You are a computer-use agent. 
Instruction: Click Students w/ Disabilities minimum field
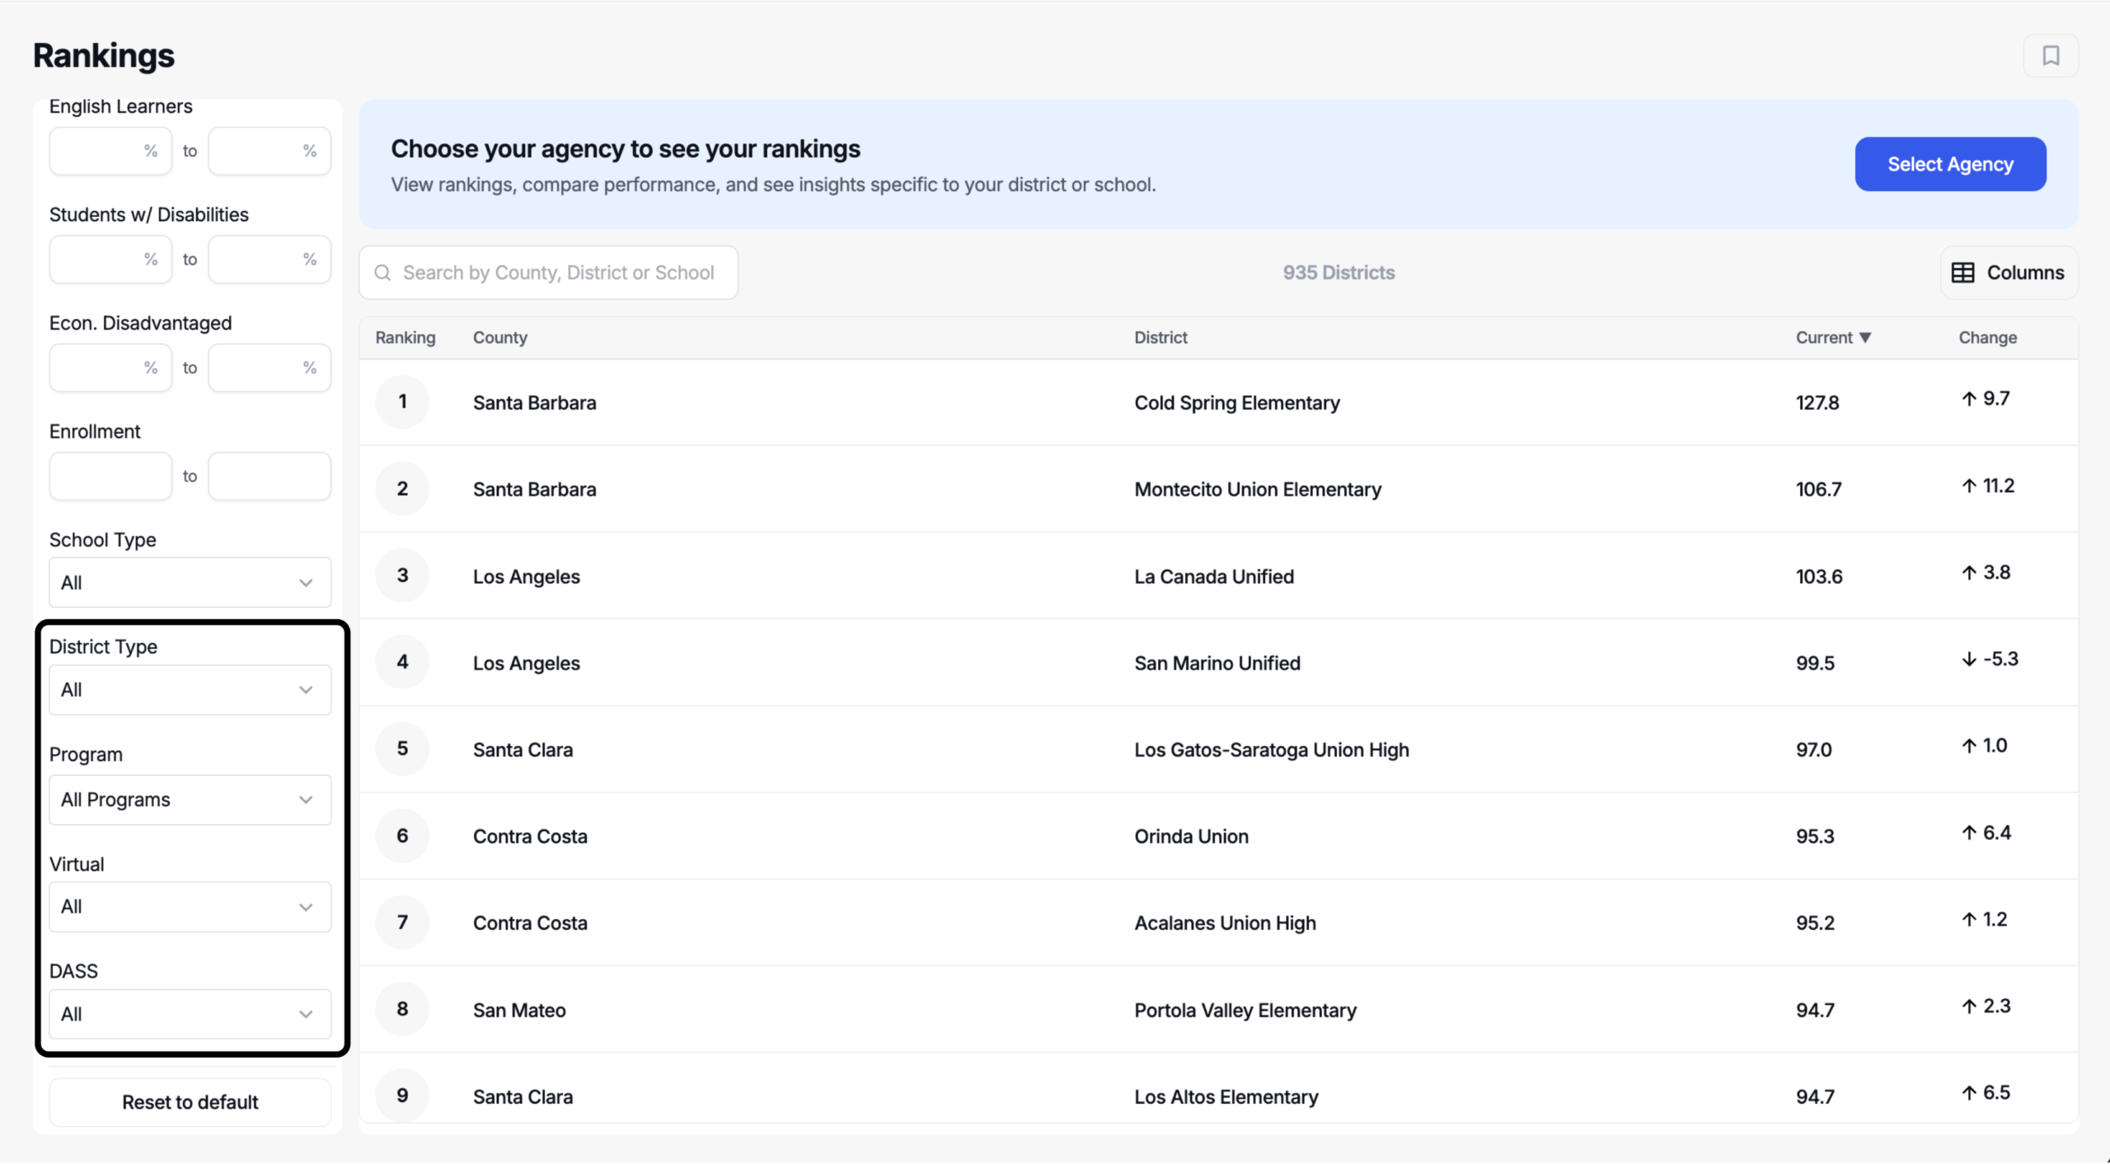pyautogui.click(x=110, y=260)
